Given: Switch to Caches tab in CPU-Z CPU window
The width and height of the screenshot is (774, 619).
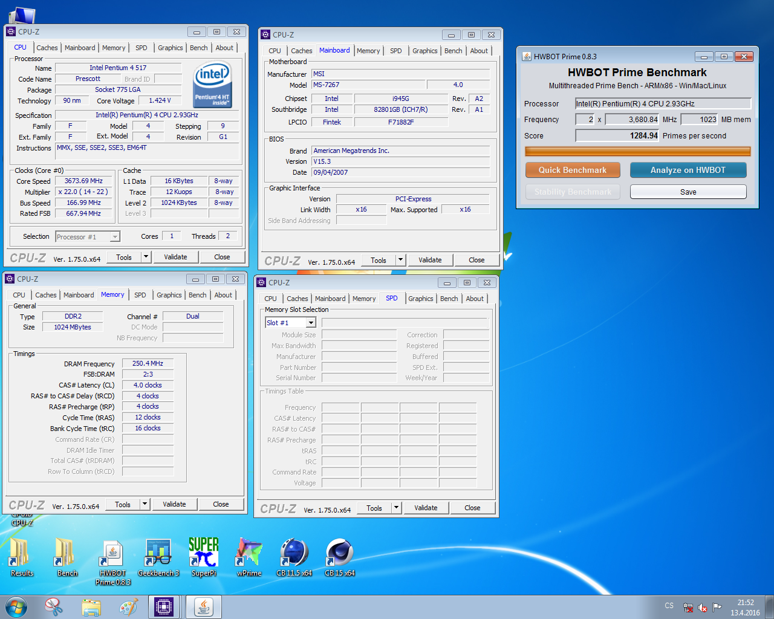Looking at the screenshot, I should coord(47,48).
